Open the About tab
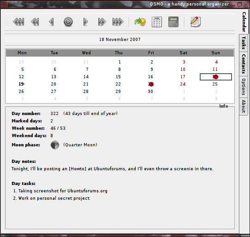This screenshot has height=237, width=250. coord(244,106)
